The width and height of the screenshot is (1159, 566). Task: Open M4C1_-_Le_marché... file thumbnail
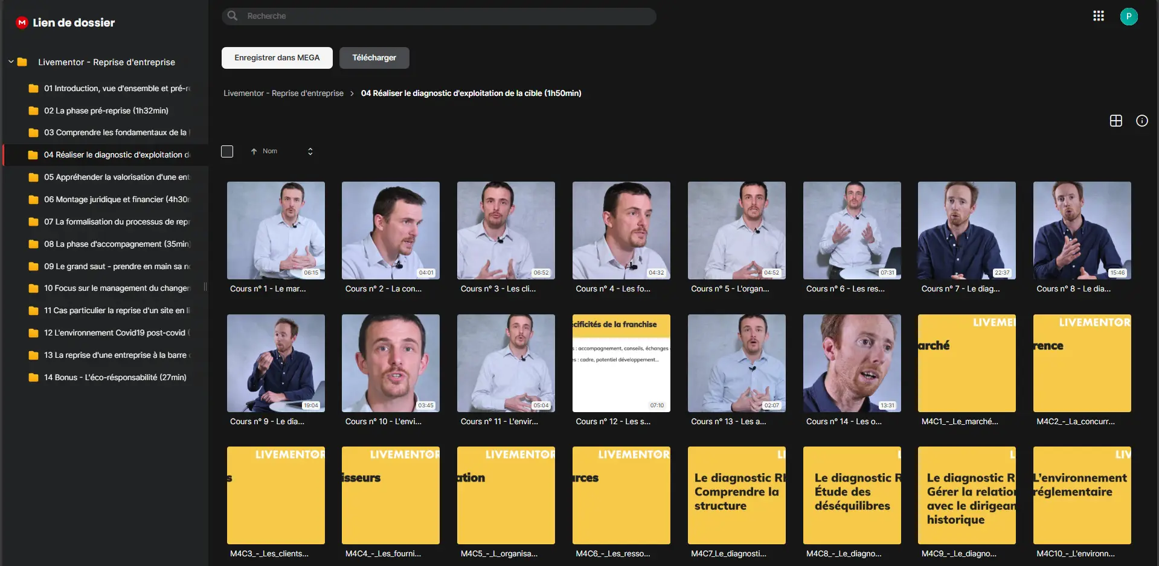967,363
